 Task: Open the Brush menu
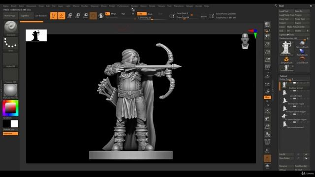(14, 6)
